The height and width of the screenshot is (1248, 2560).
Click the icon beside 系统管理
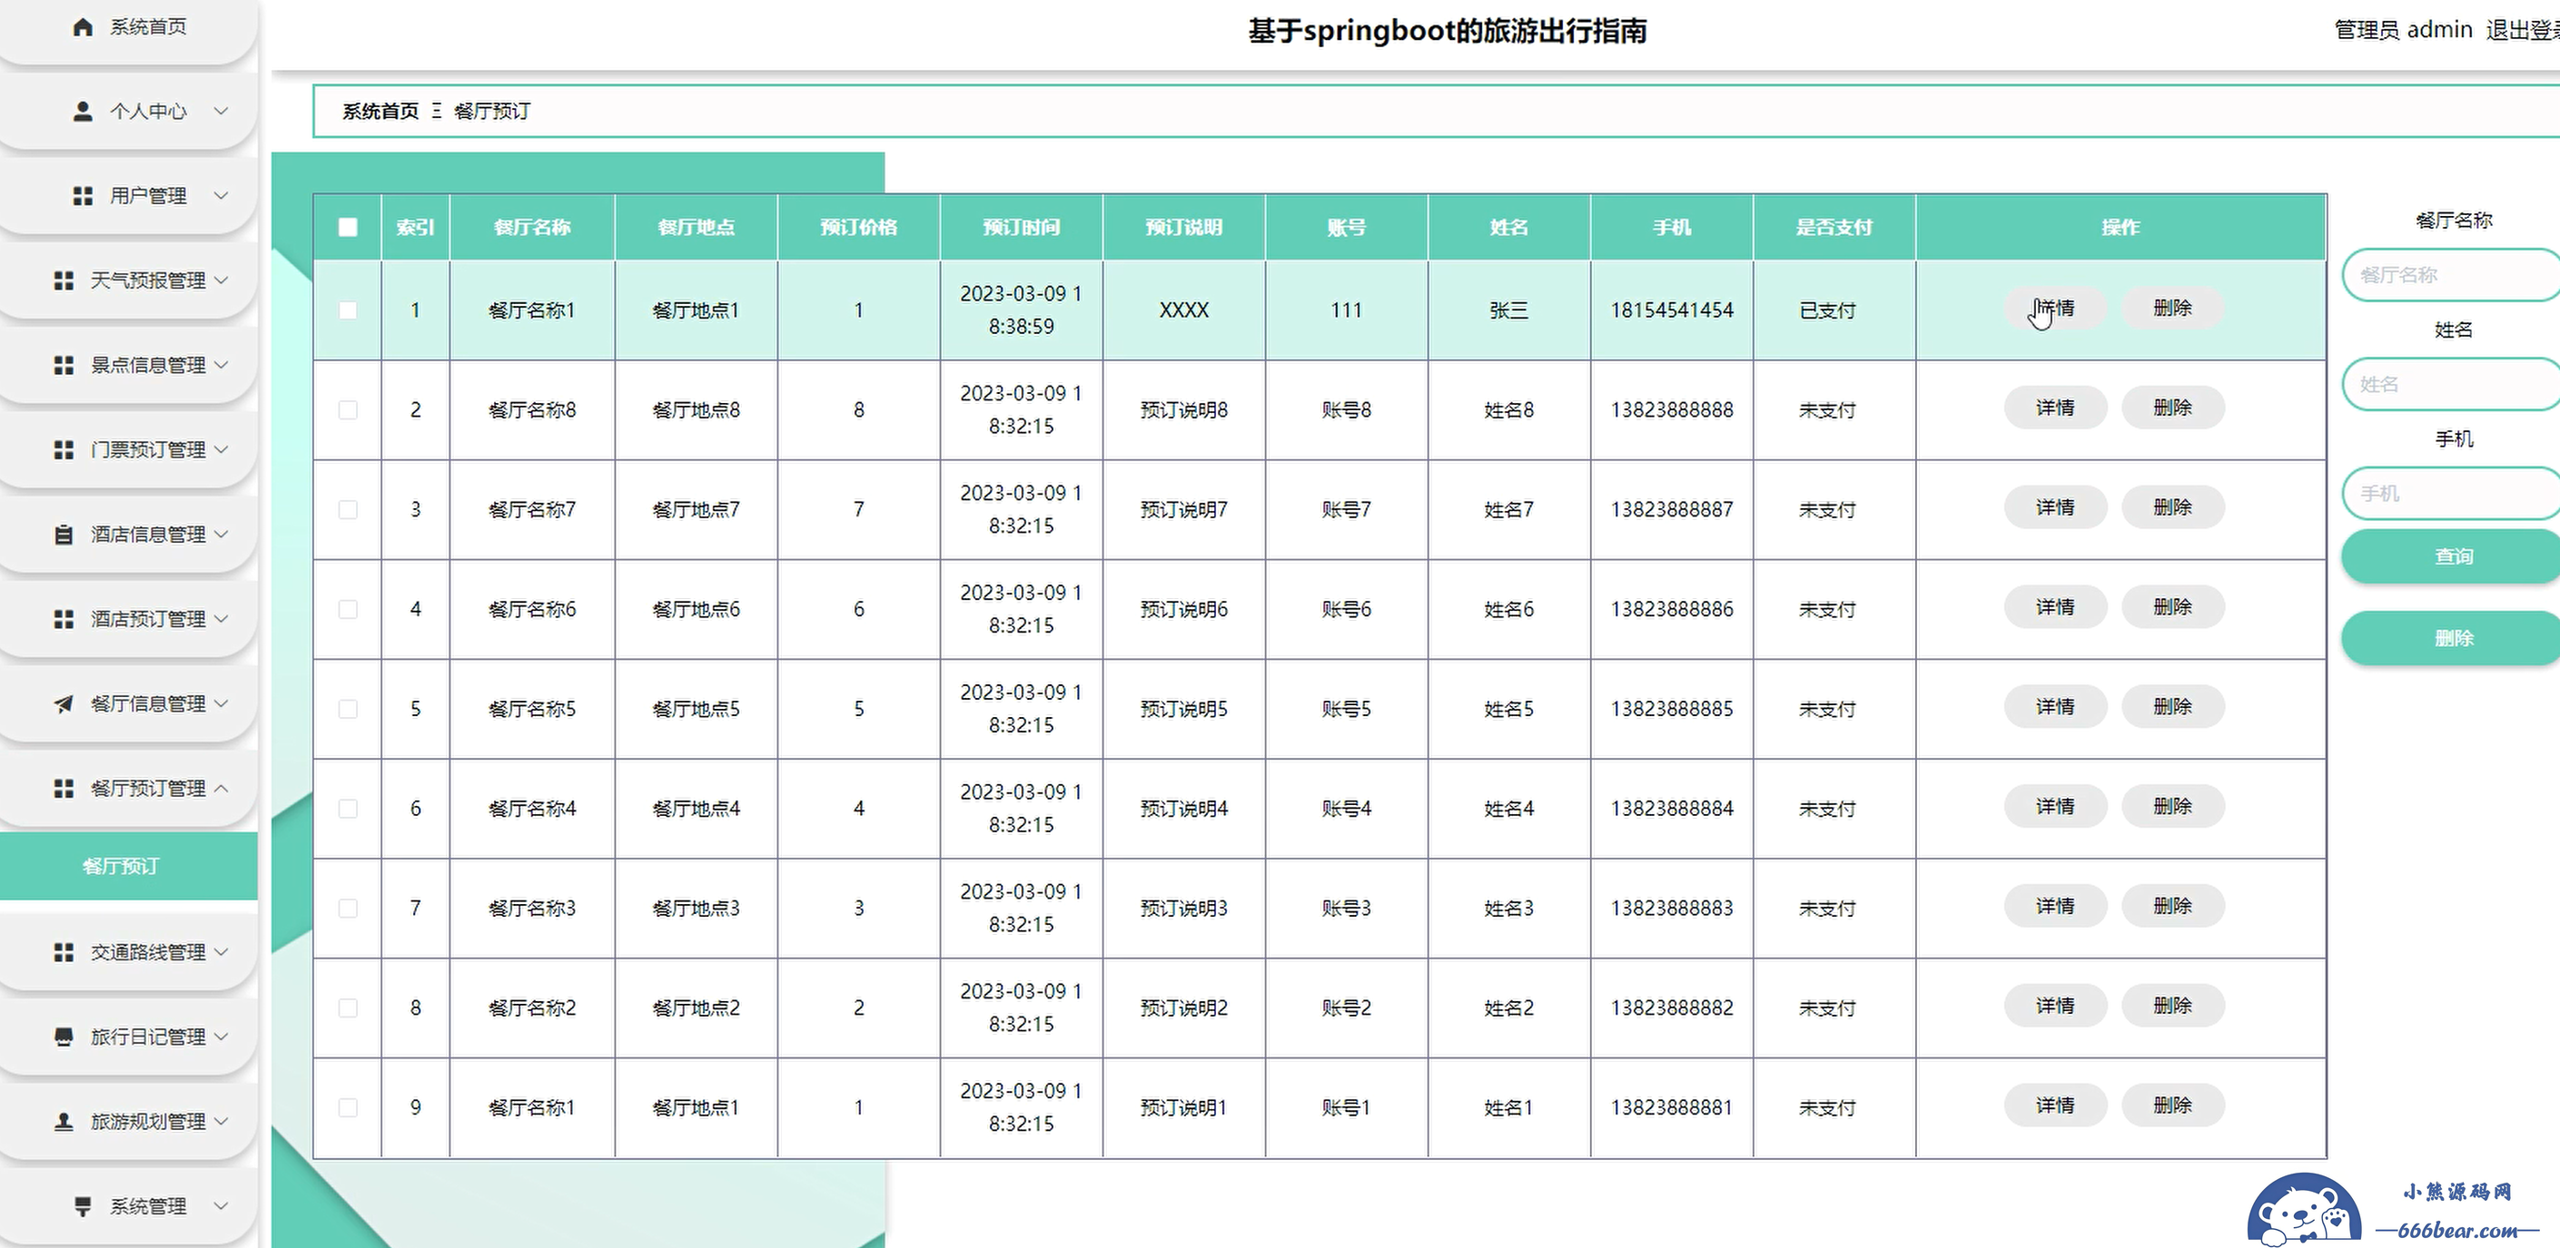pos(84,1206)
